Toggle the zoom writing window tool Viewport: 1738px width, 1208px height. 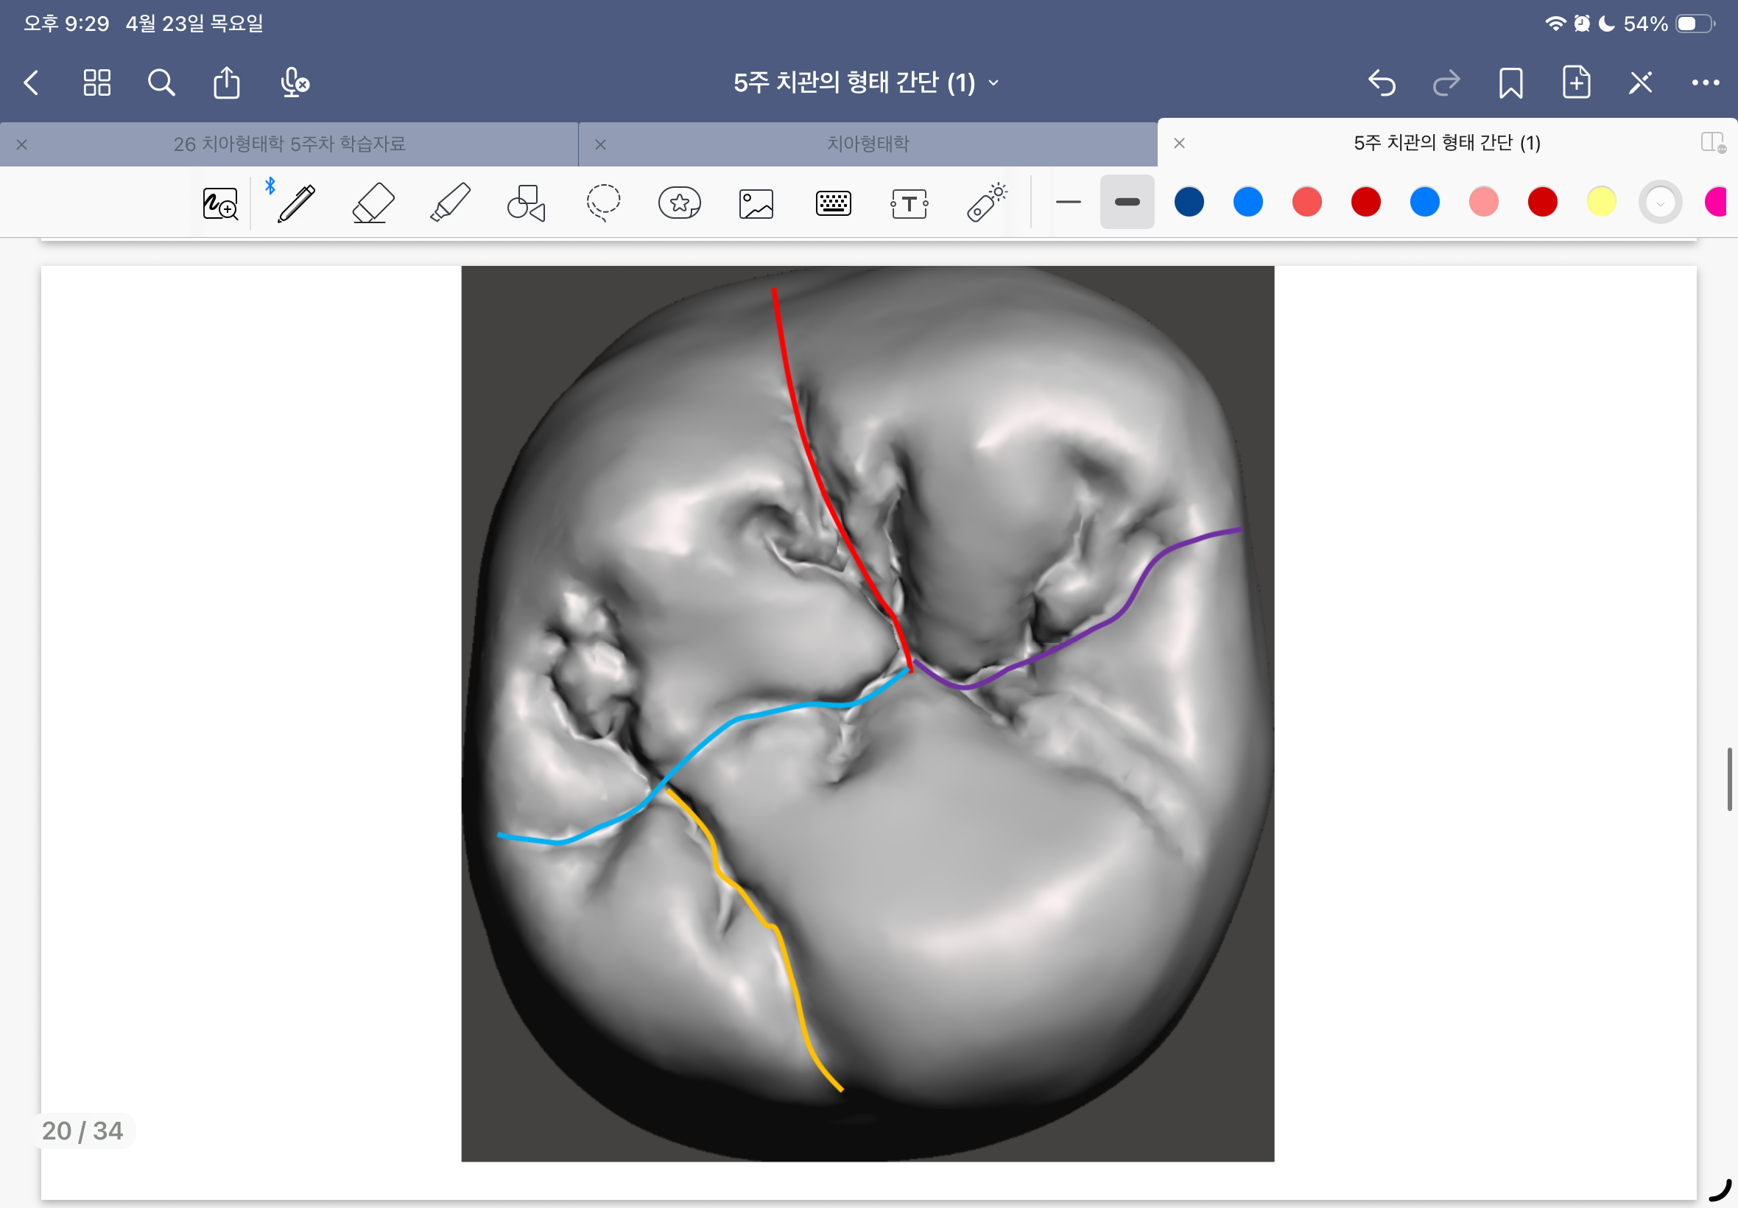tap(220, 203)
